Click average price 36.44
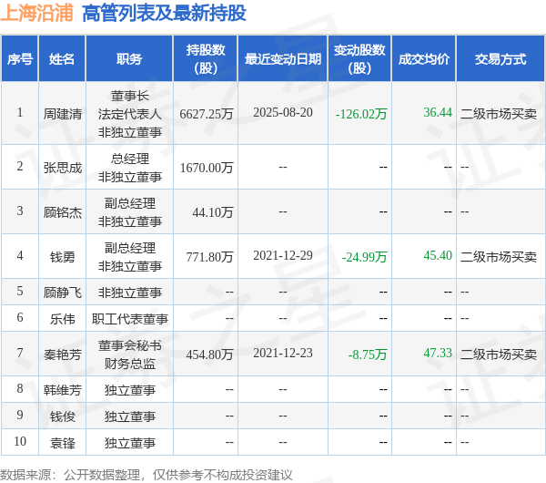 438,112
